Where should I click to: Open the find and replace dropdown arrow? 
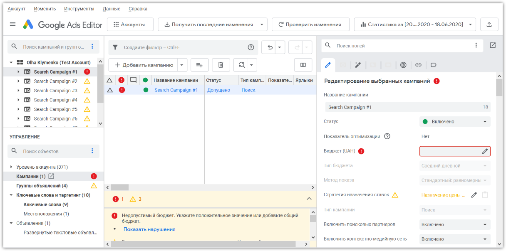coord(252,65)
